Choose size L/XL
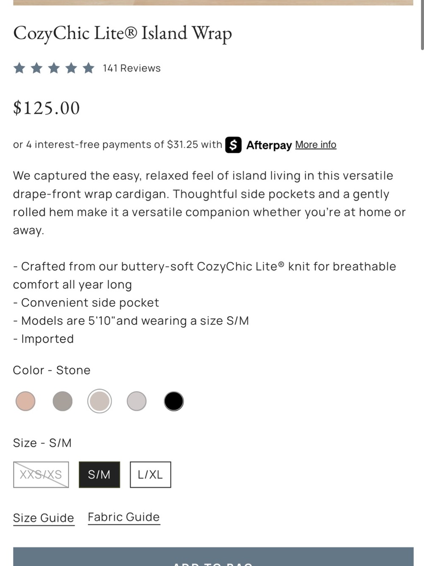The image size is (424, 566). 151,475
